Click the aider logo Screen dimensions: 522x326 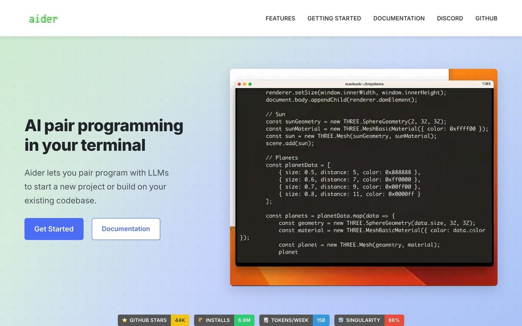[43, 19]
